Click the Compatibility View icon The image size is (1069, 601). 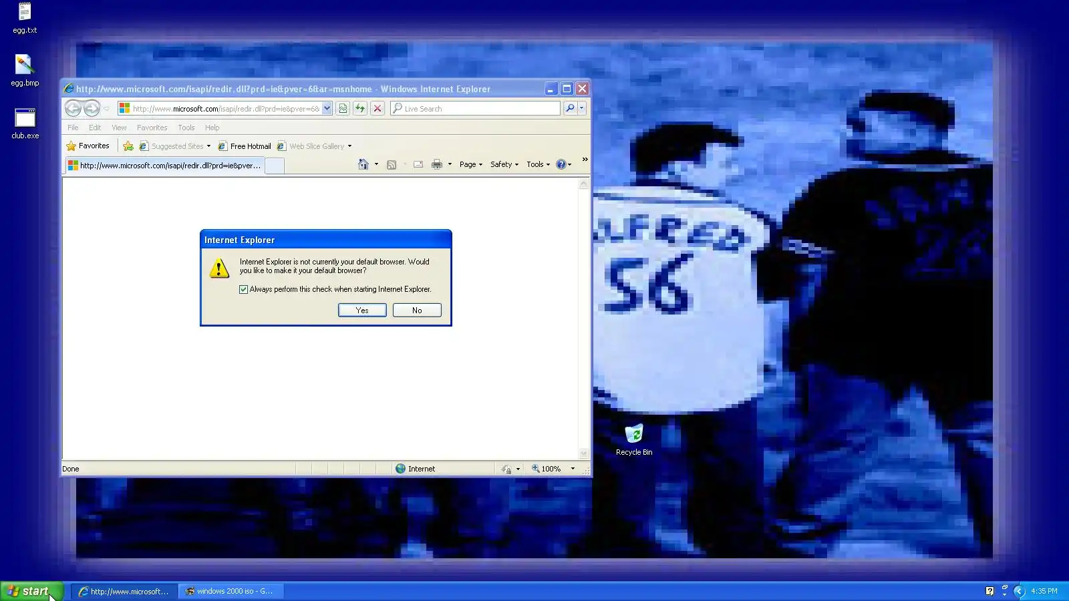tap(343, 108)
